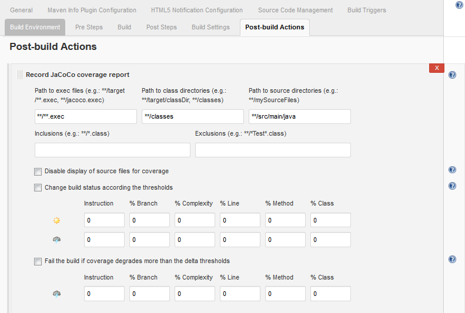Click the sunny weather threshold icon
Image resolution: width=465 pixels, height=313 pixels.
(x=56, y=220)
